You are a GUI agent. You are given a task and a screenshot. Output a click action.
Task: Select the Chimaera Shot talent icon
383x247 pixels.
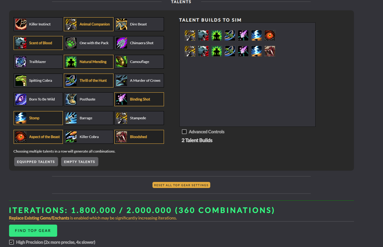click(x=122, y=43)
